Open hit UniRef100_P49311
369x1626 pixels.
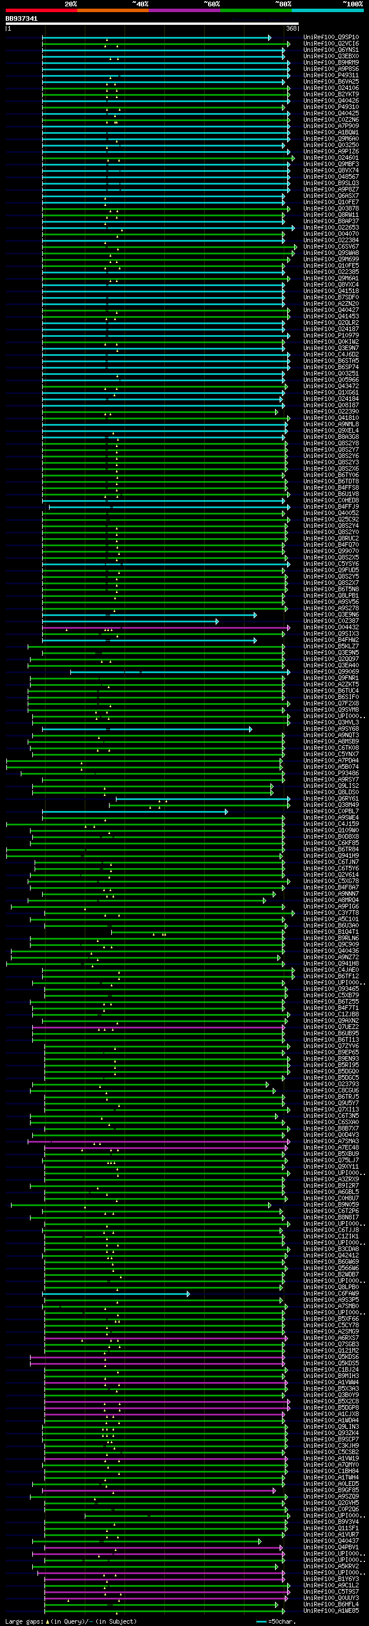tap(331, 75)
